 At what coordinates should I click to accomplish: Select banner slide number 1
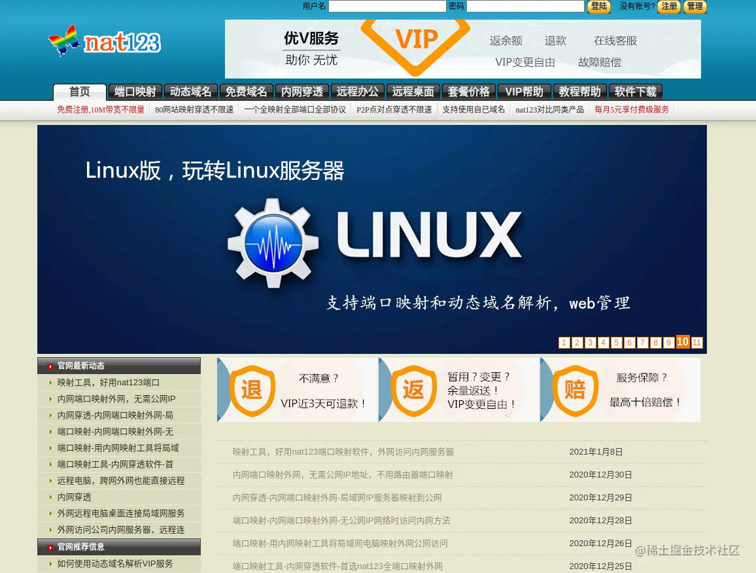click(x=564, y=343)
